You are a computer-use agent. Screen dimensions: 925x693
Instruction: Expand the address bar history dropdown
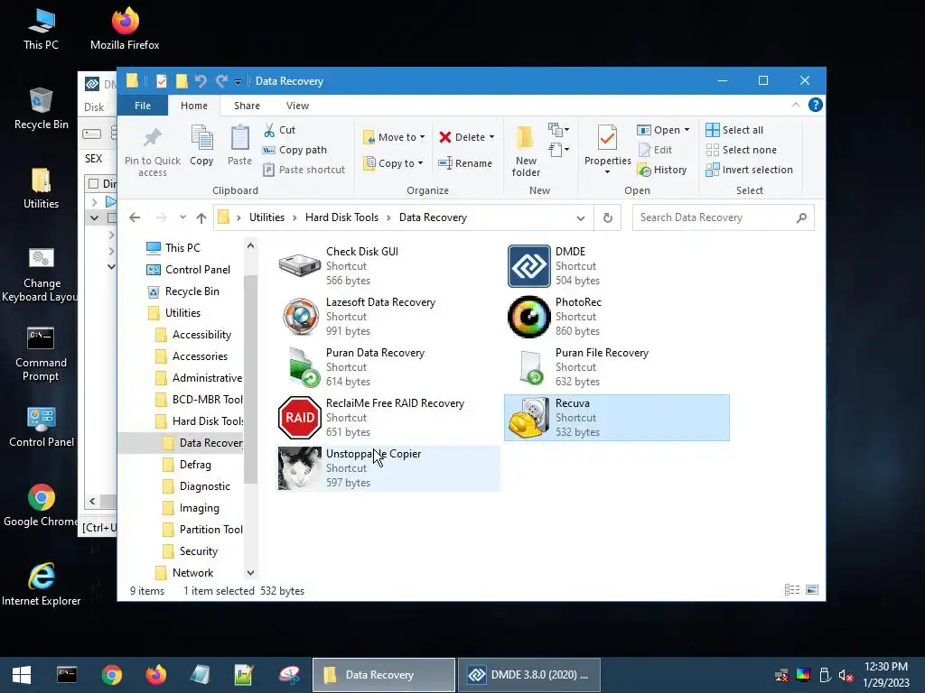(x=581, y=218)
